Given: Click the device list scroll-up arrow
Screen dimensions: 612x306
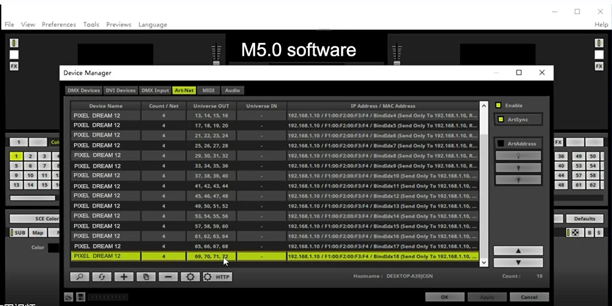Looking at the screenshot, I should (x=484, y=106).
